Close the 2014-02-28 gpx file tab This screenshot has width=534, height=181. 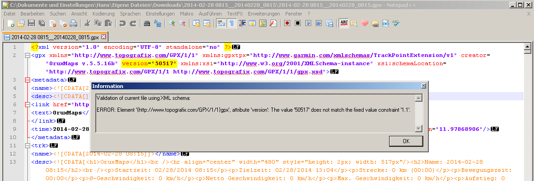[103, 36]
